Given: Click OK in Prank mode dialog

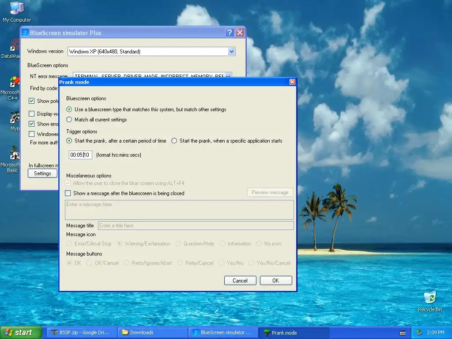Looking at the screenshot, I should (x=276, y=280).
